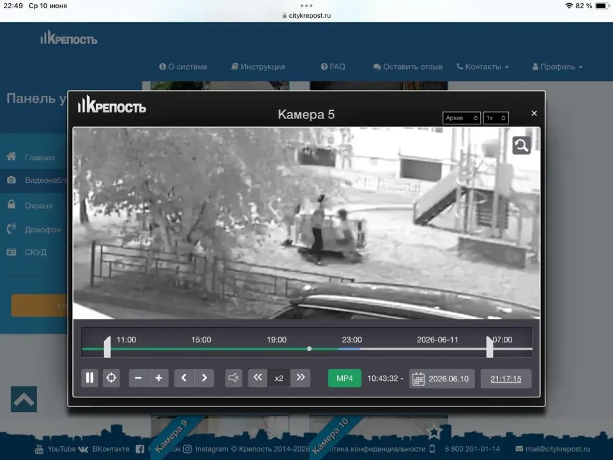Open the 1x speed dropdown
This screenshot has width=613, height=460.
496,118
